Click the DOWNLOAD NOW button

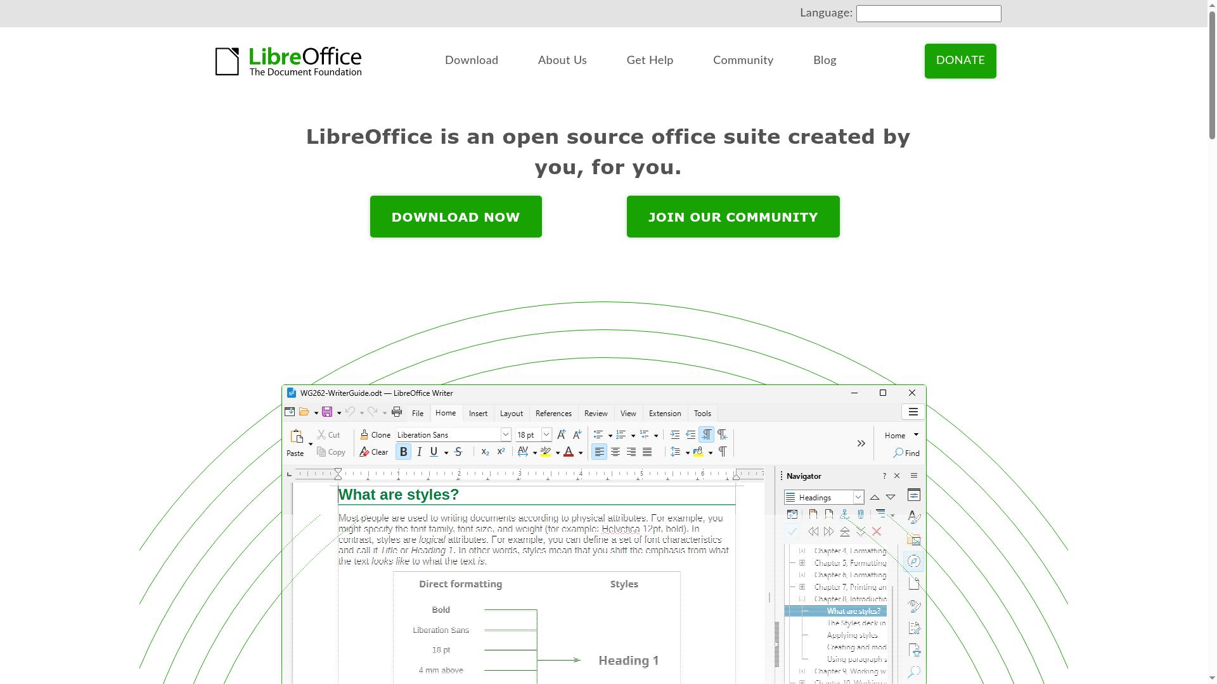pyautogui.click(x=456, y=217)
